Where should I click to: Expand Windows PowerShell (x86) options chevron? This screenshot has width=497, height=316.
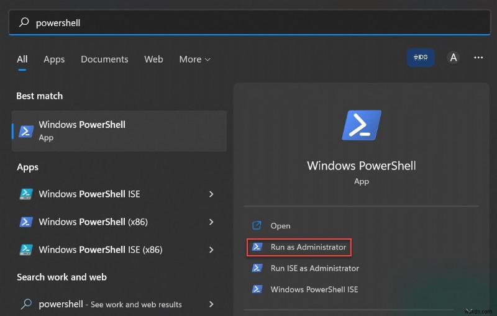[x=211, y=222]
